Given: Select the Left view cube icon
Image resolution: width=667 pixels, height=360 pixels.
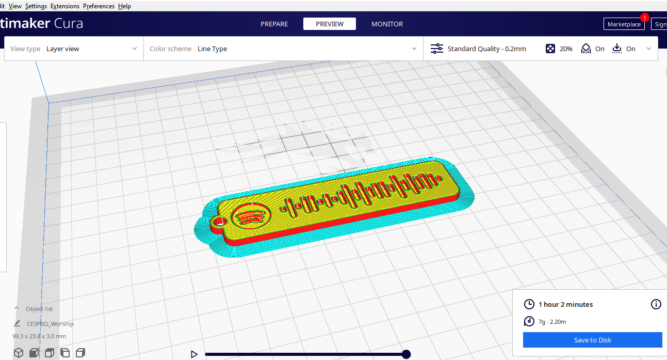Looking at the screenshot, I should coord(65,353).
